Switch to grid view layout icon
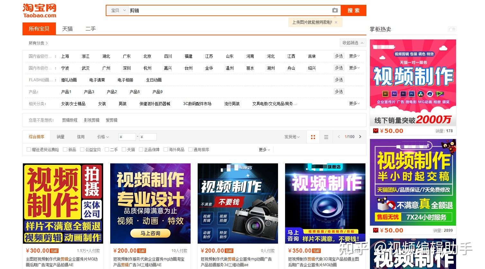This screenshot has width=485, height=269. coord(313,137)
